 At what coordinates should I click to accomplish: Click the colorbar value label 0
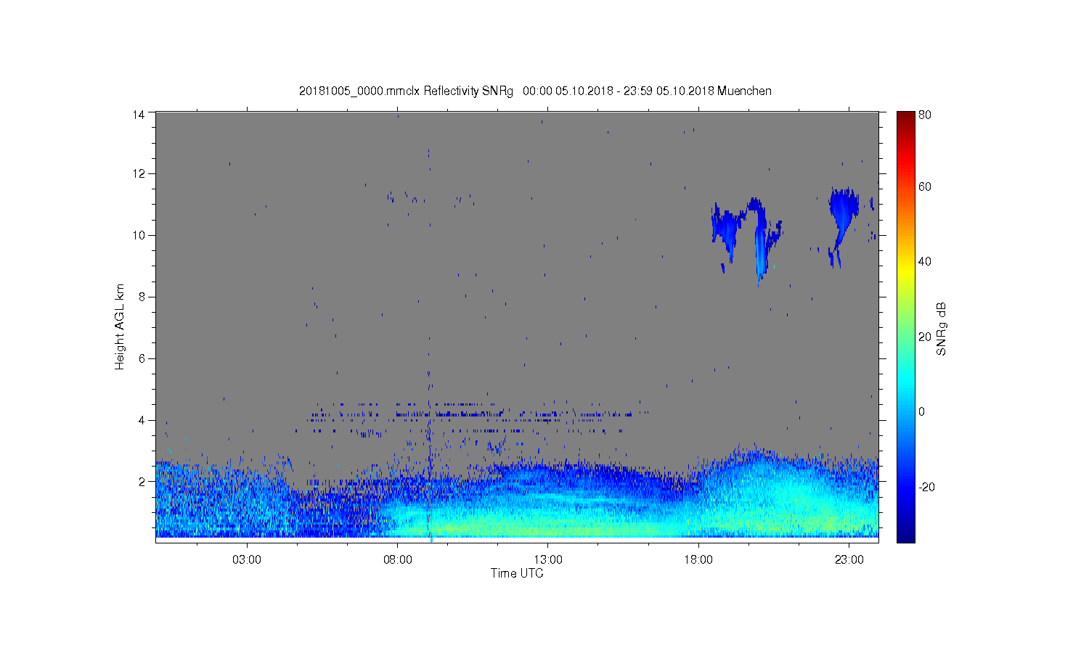[x=922, y=412]
